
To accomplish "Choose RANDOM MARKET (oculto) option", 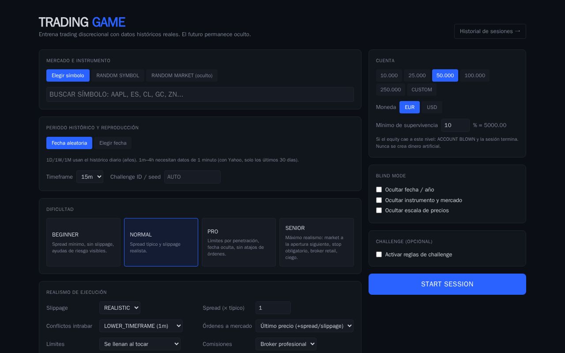I will pyautogui.click(x=182, y=75).
